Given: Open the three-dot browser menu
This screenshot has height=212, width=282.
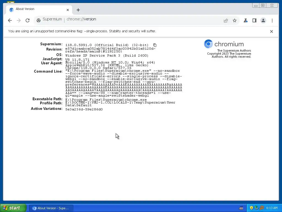Looking at the screenshot, I should point(272,20).
